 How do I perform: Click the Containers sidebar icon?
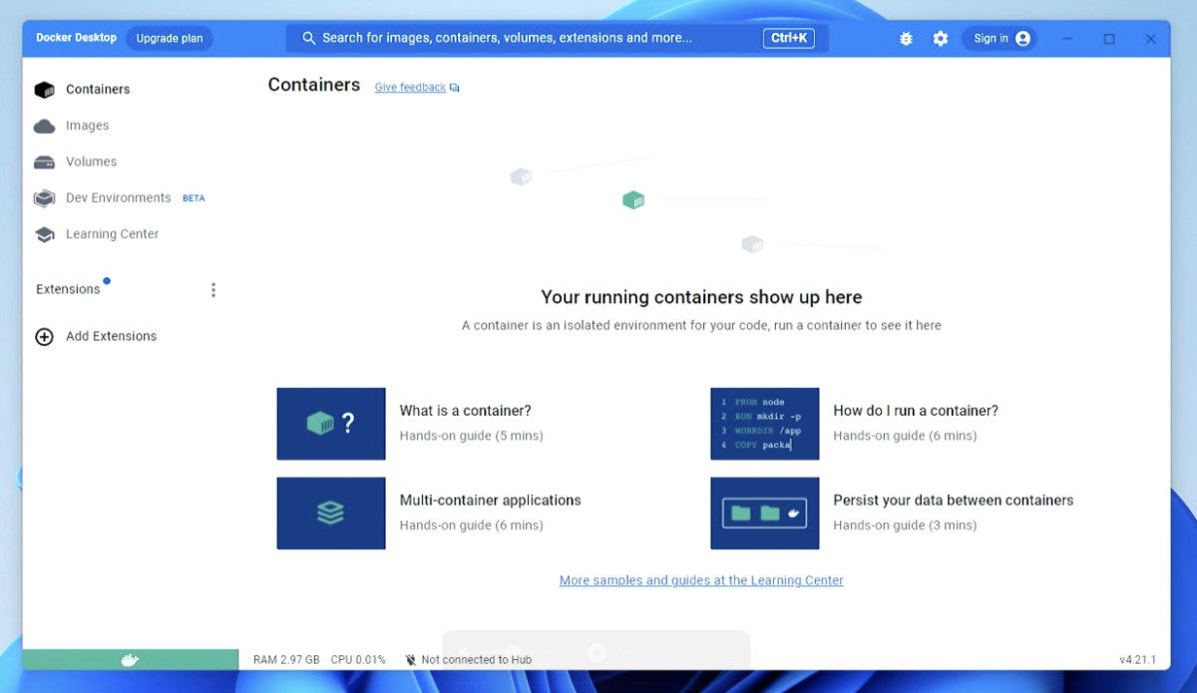pos(44,90)
